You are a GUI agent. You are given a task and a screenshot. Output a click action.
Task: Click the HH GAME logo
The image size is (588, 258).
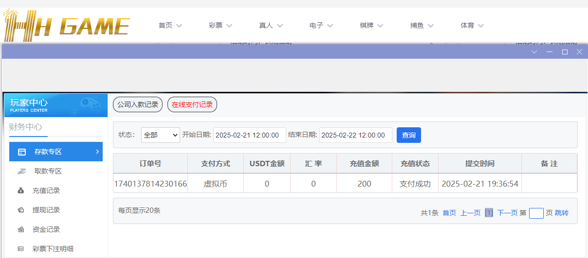[67, 25]
